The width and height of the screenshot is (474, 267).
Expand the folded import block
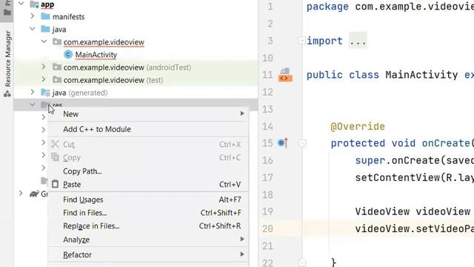pyautogui.click(x=301, y=40)
